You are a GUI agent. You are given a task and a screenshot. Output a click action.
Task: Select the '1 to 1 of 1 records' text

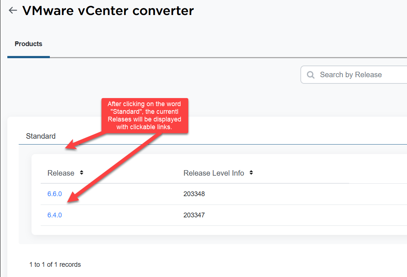pyautogui.click(x=55, y=265)
